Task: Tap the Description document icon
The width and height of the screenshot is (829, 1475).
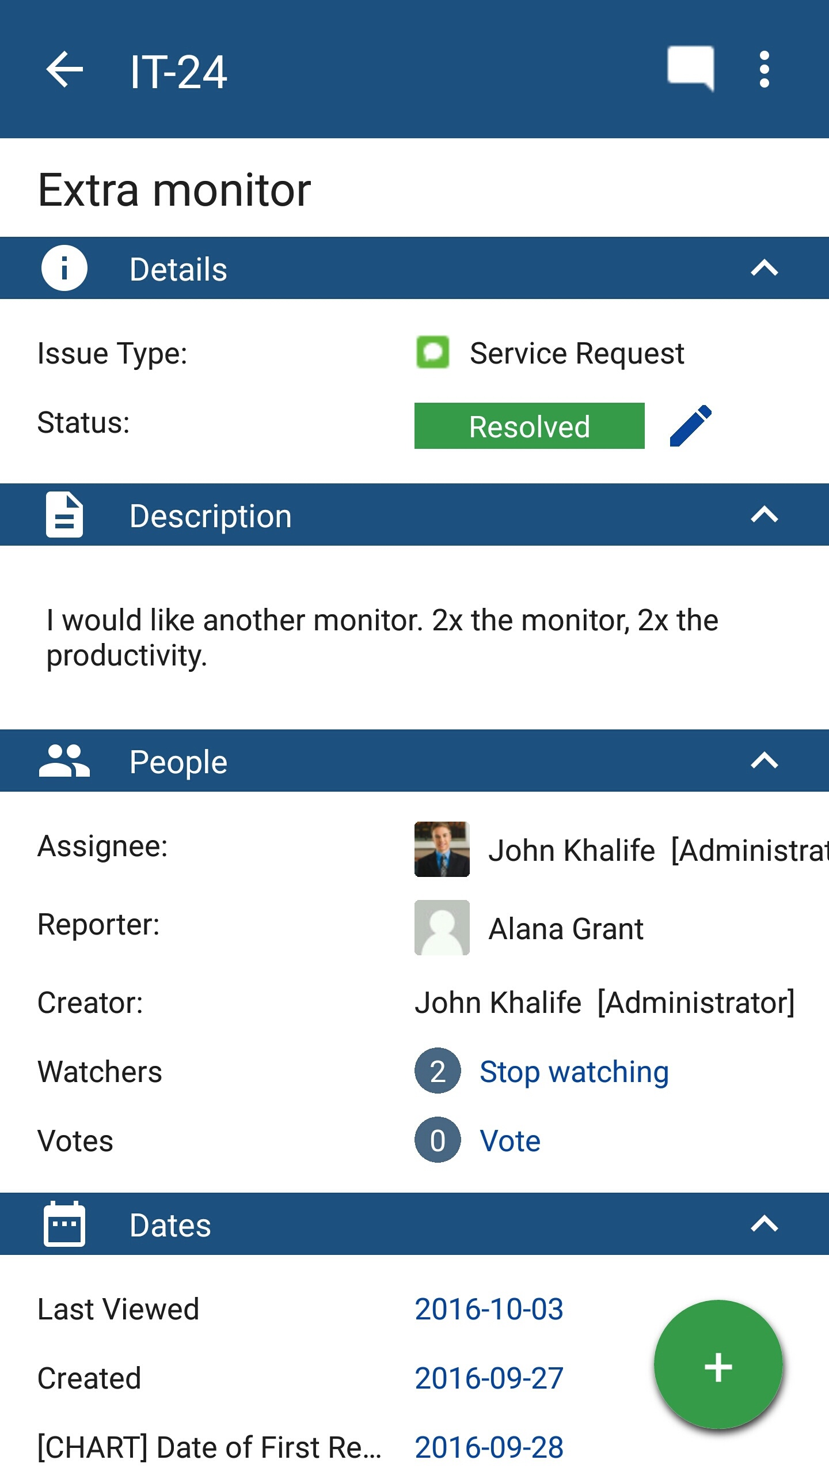Action: click(64, 515)
